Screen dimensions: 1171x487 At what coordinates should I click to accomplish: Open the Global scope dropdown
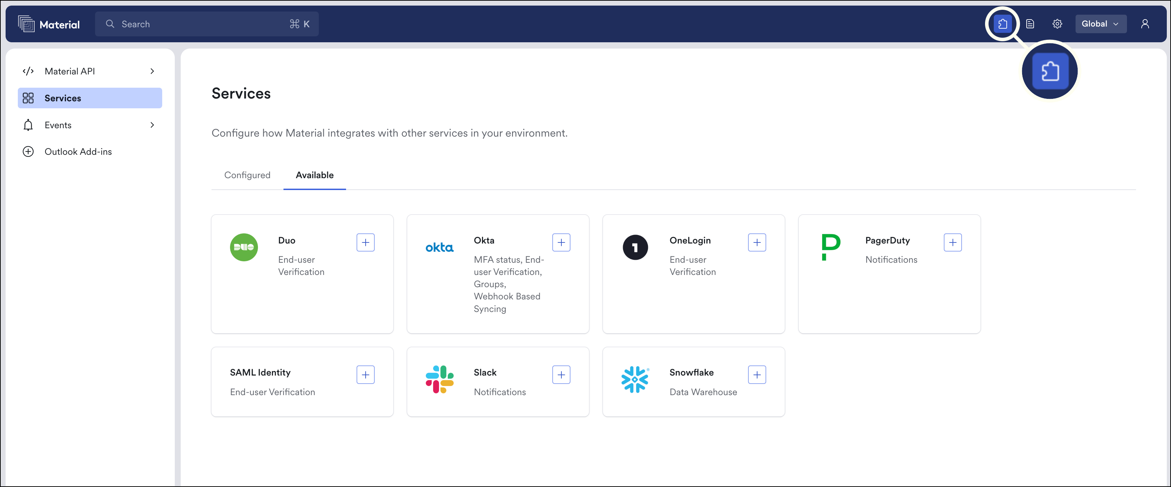click(x=1100, y=24)
